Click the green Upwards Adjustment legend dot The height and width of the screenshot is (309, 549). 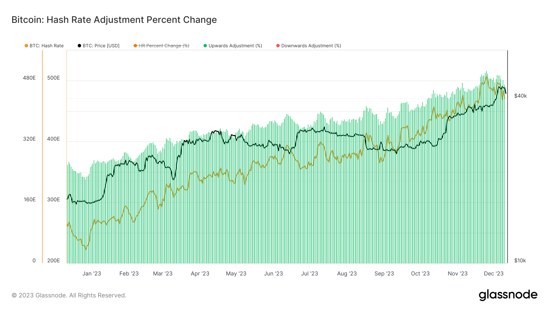205,46
